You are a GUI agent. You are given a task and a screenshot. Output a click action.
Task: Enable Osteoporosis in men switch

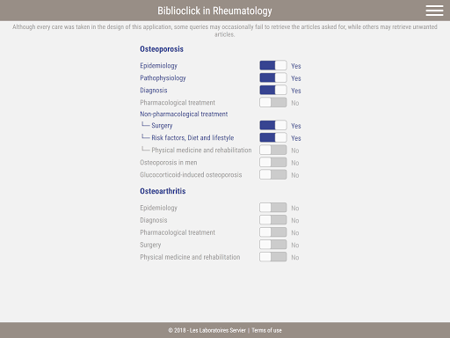coord(273,162)
